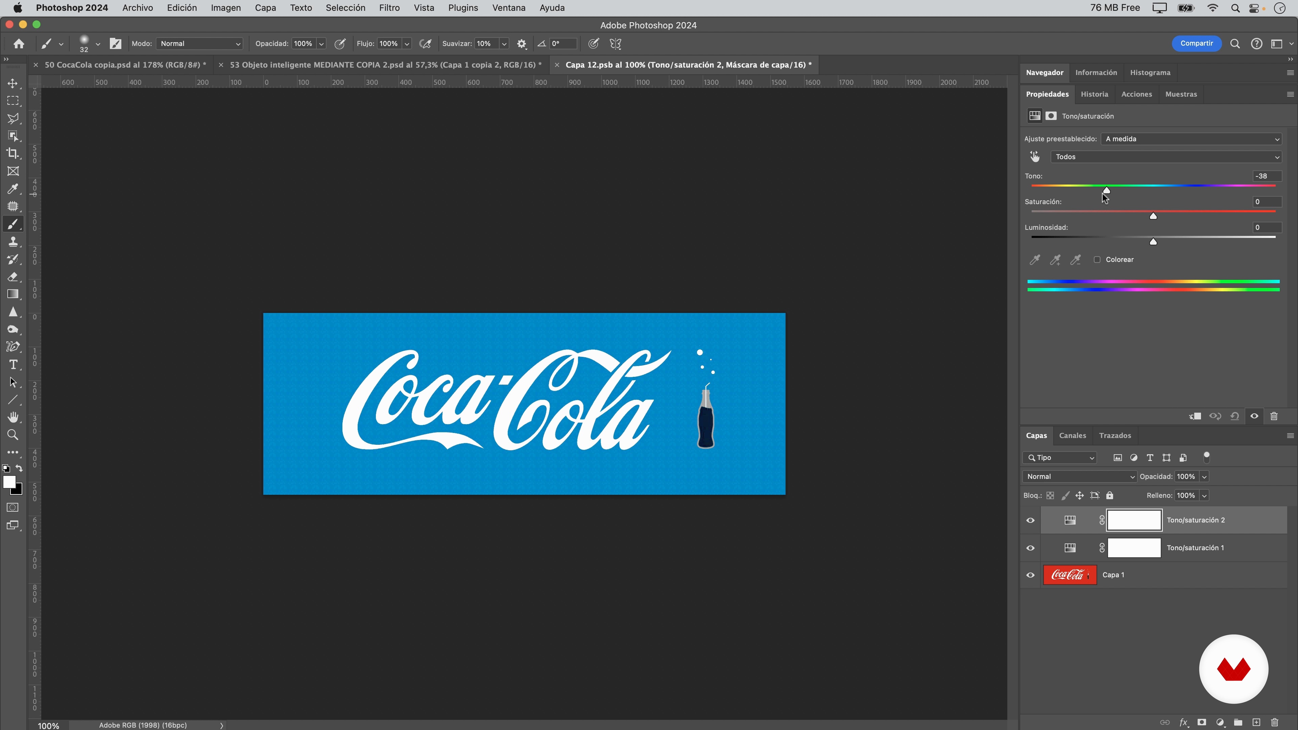Open layer blend mode Normal dropdown

tap(1079, 477)
